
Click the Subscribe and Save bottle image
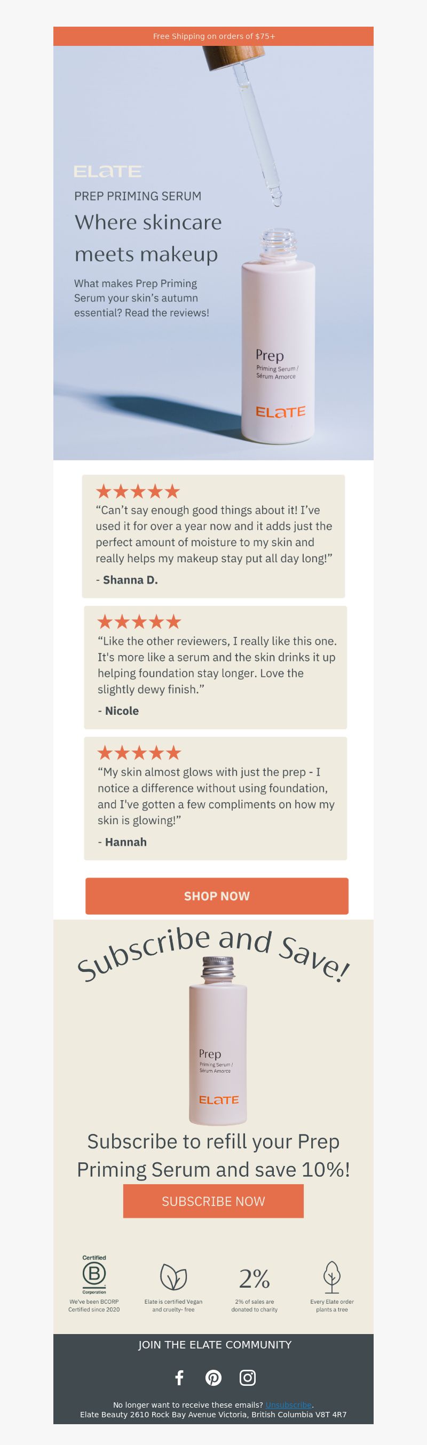218,1041
